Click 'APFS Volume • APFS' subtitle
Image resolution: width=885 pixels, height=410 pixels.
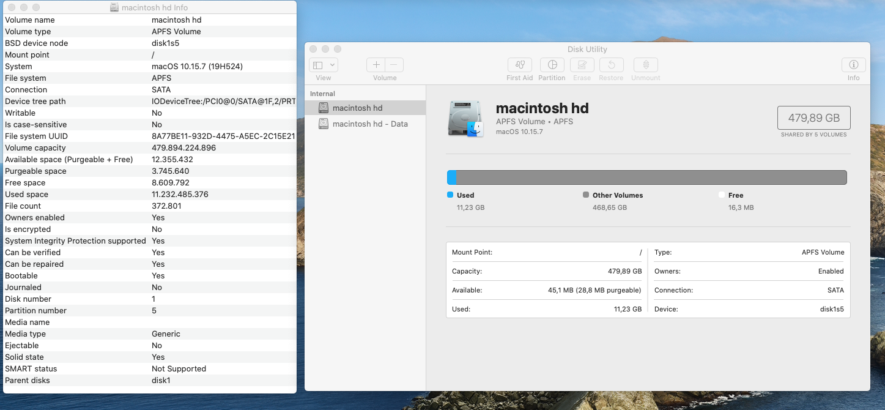[535, 122]
